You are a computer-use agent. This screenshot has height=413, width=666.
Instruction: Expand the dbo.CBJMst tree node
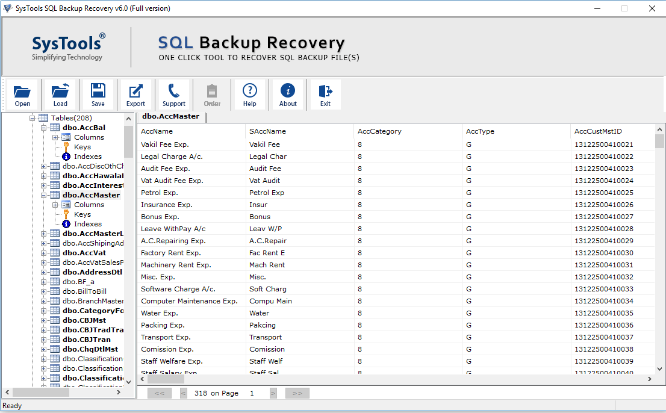coord(44,320)
